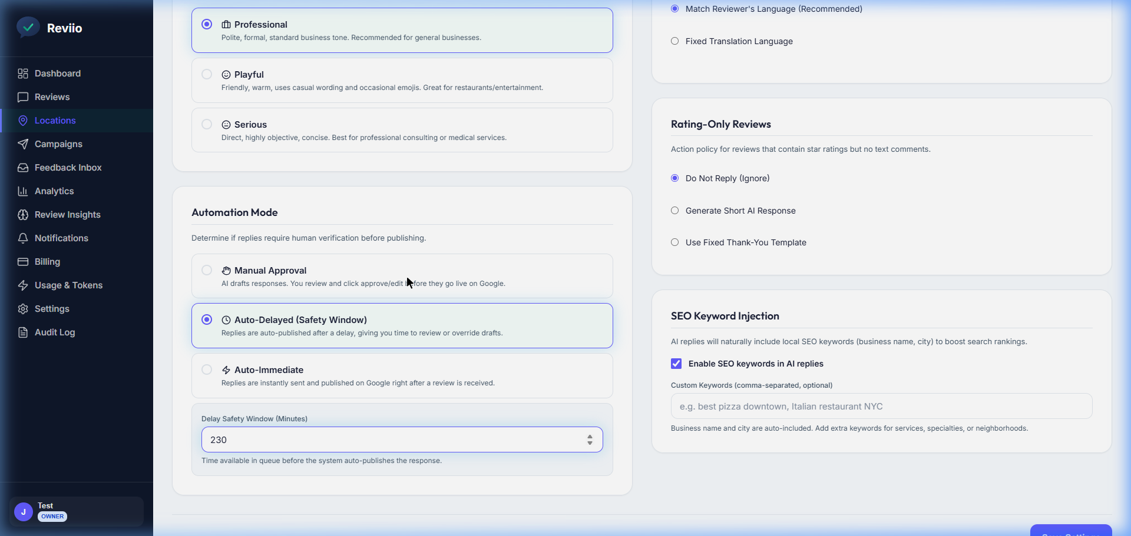Screen dimensions: 1131x536
Task: Click the Auto-Immediate description text
Action: (x=358, y=383)
